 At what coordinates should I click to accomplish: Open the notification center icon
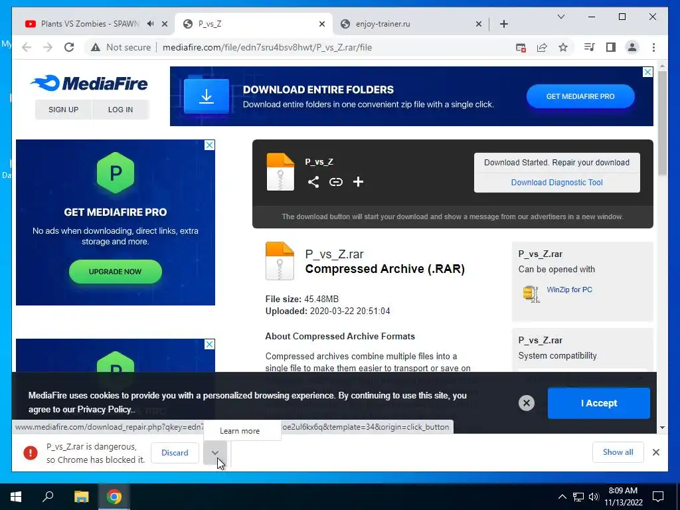(x=658, y=497)
